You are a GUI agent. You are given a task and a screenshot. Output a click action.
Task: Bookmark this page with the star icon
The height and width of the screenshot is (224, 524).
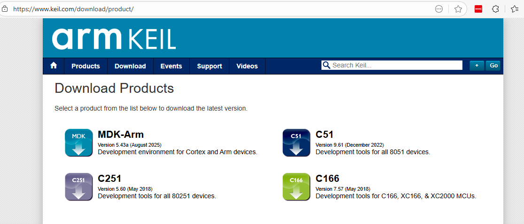[458, 9]
